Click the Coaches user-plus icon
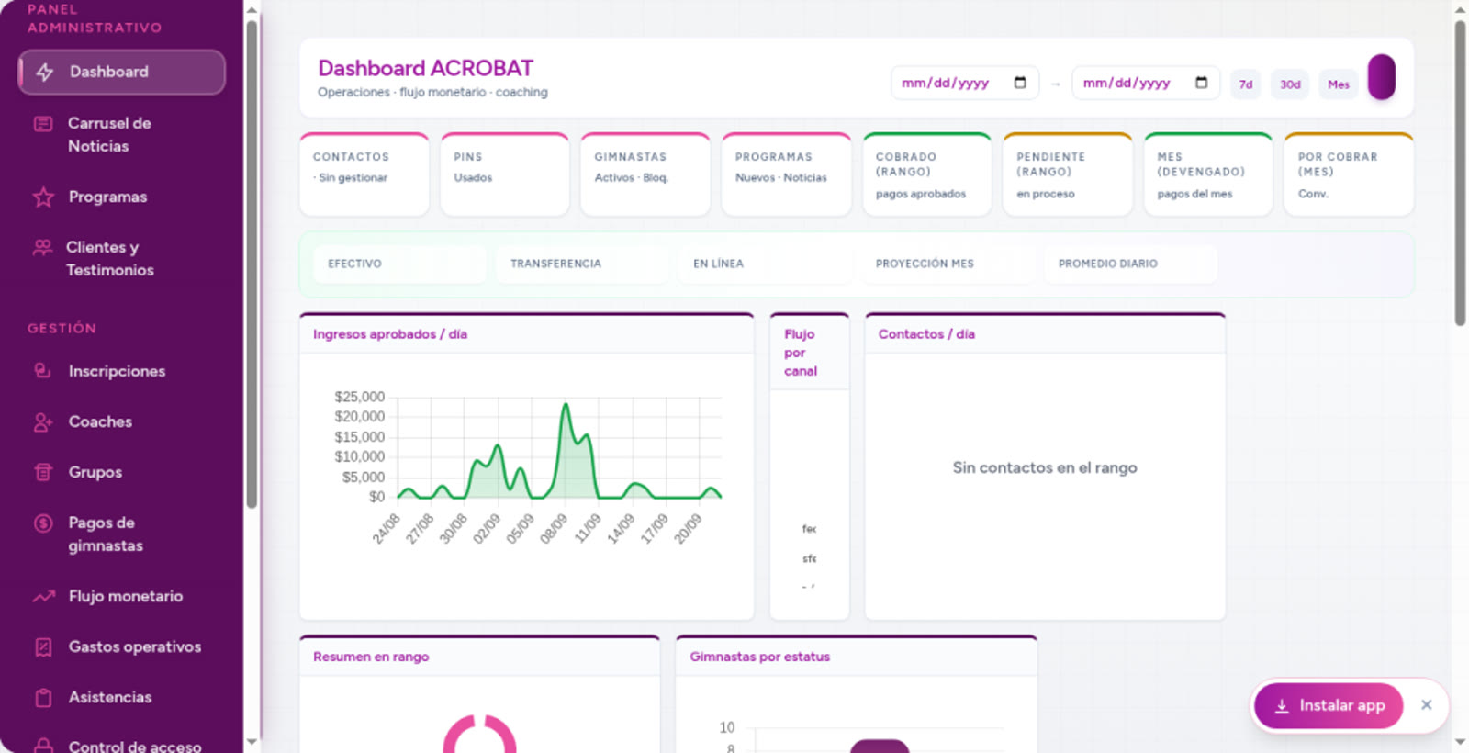Screen dimensions: 1469x753 point(43,421)
